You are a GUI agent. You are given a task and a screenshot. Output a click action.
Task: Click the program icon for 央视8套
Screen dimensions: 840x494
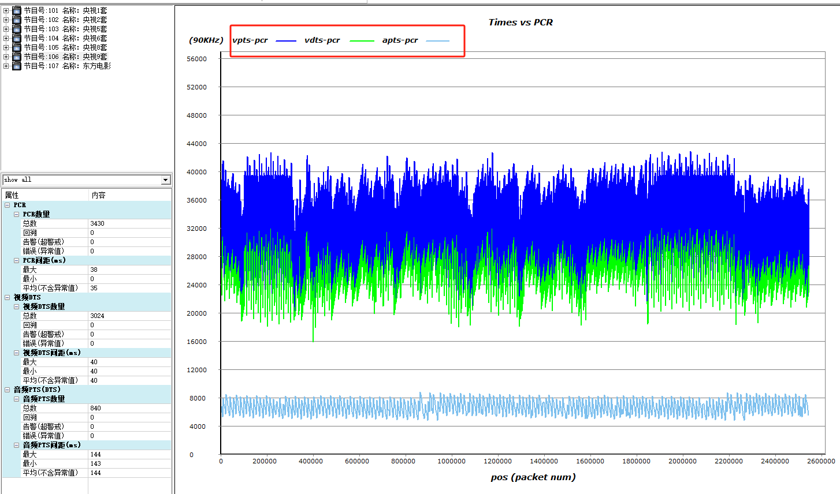(x=17, y=47)
